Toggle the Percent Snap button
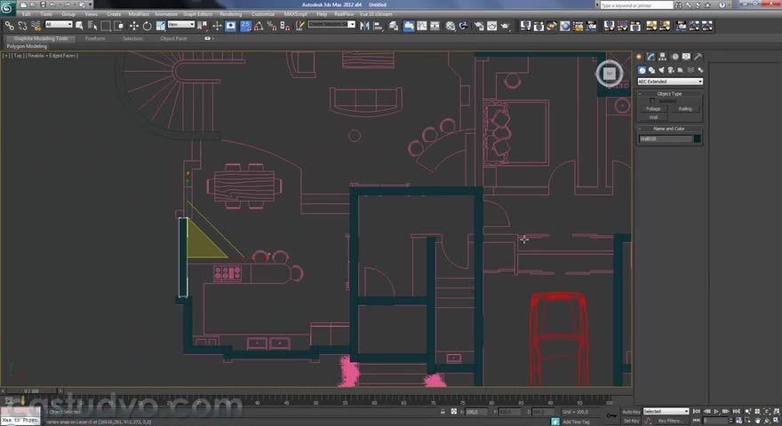This screenshot has height=426, width=782. 272,26
